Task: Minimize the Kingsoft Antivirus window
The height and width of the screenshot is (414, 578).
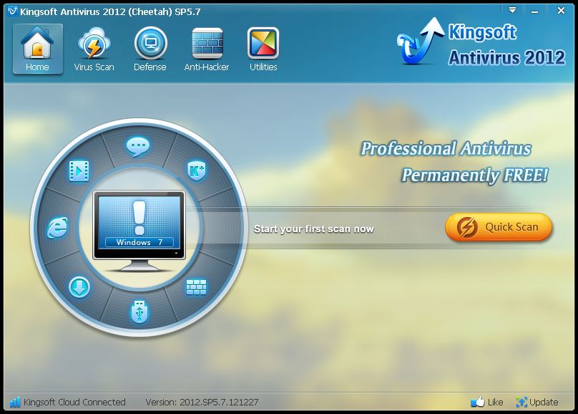Action: click(534, 11)
